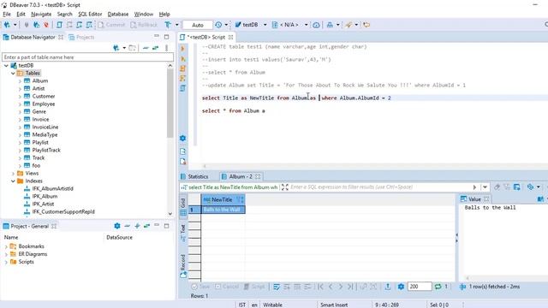This screenshot has height=308, width=548.
Task: Open the Navigate menu
Action: point(41,14)
